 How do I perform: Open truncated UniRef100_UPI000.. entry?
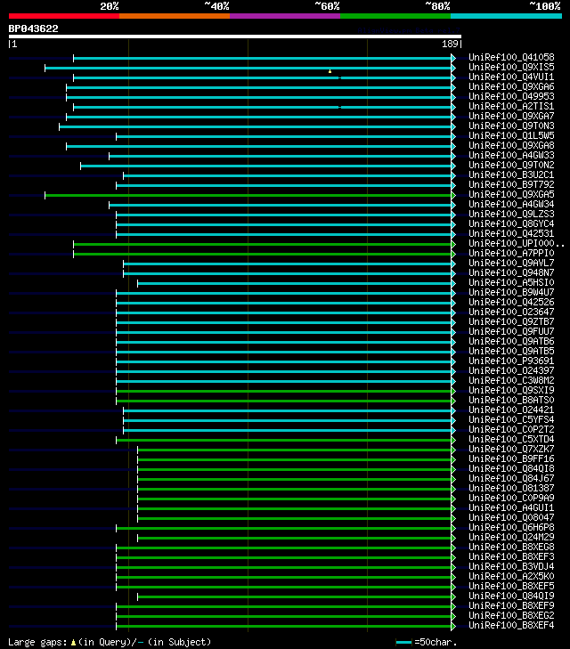click(517, 243)
